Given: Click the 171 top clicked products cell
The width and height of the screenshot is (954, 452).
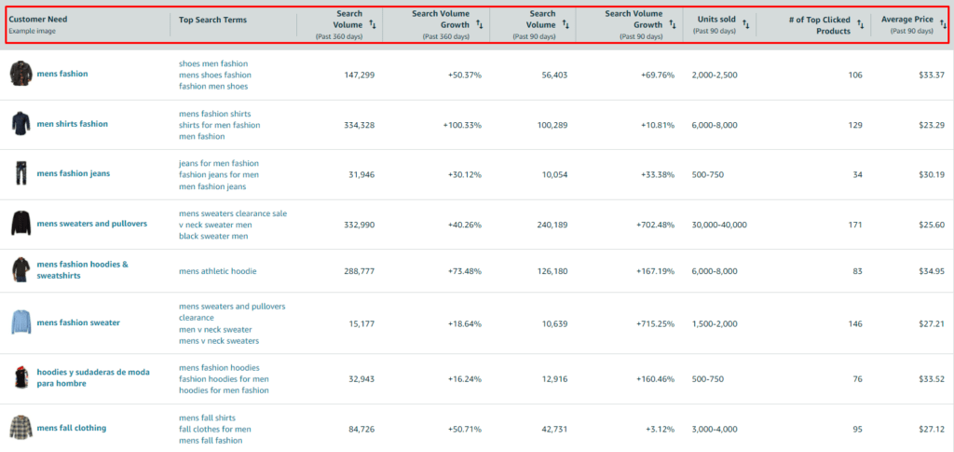Looking at the screenshot, I should 855,226.
